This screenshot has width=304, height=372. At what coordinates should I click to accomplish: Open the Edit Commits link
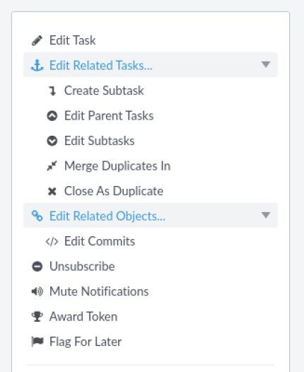[x=100, y=241]
